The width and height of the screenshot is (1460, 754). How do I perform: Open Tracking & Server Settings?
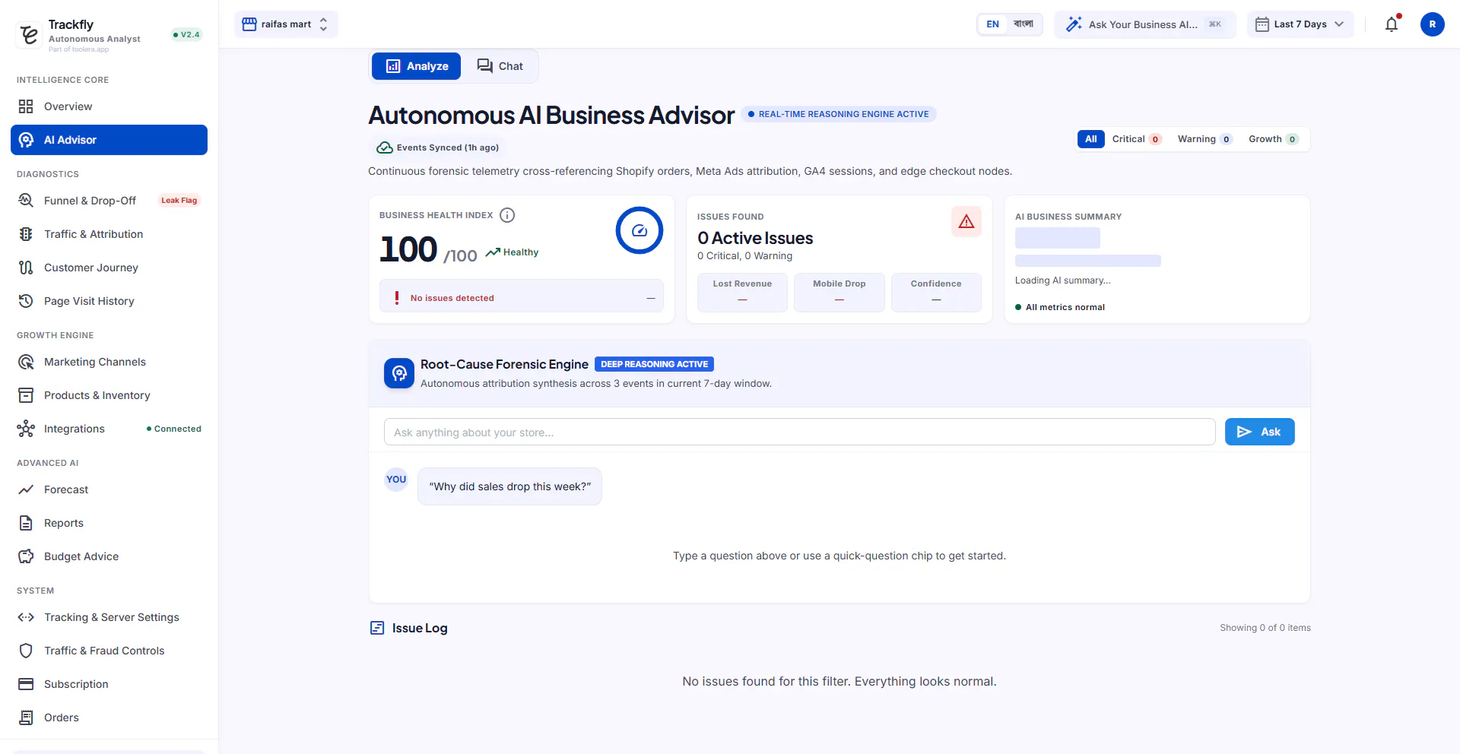109,617
